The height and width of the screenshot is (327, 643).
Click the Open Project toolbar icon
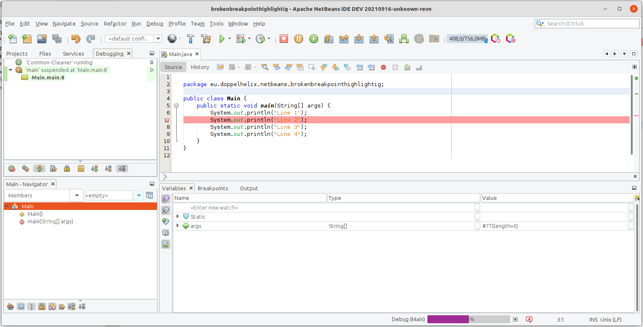(42, 39)
